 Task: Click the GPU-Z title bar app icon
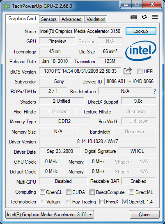[x=7, y=6]
